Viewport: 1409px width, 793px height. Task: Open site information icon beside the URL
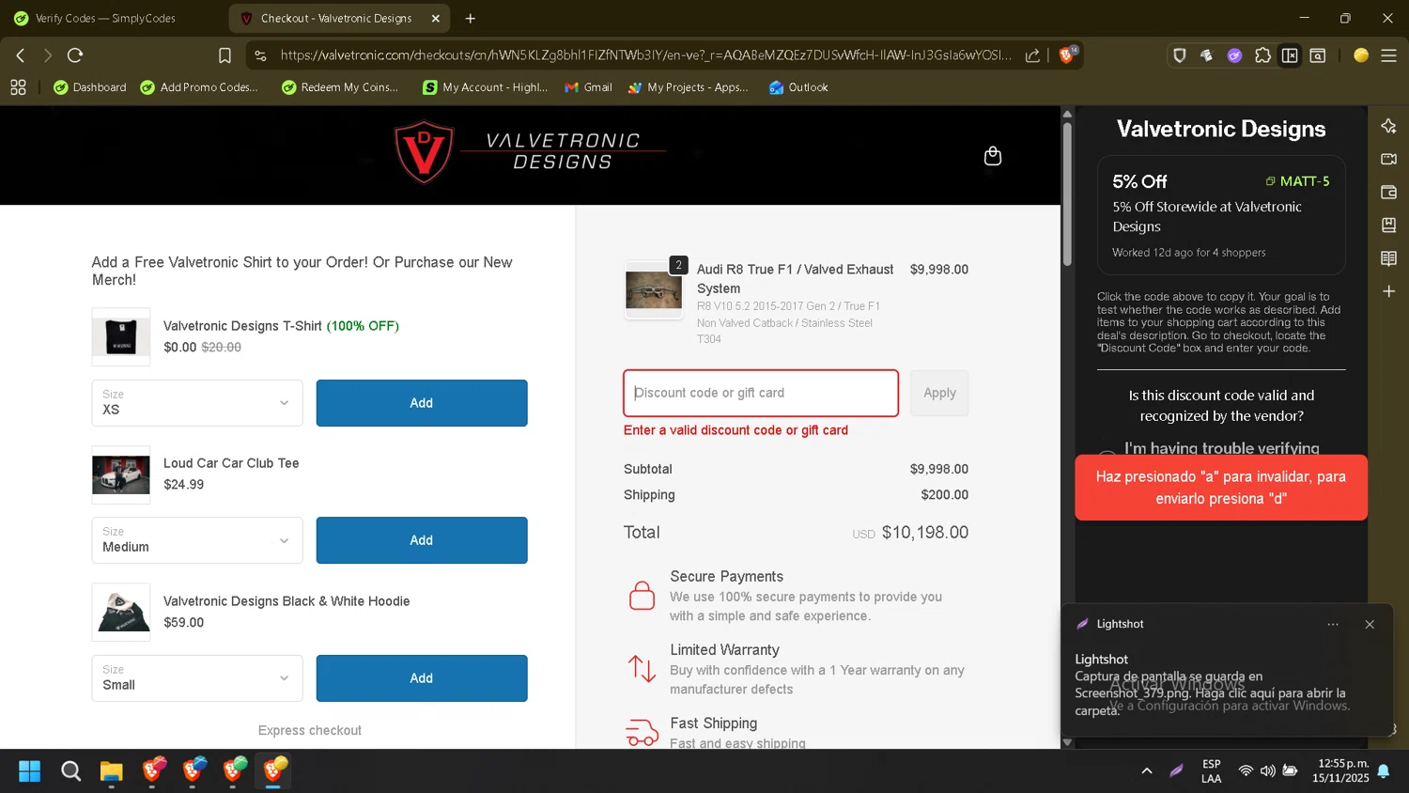pos(260,55)
